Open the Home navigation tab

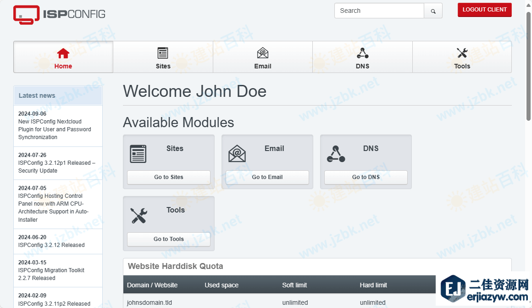click(x=63, y=57)
